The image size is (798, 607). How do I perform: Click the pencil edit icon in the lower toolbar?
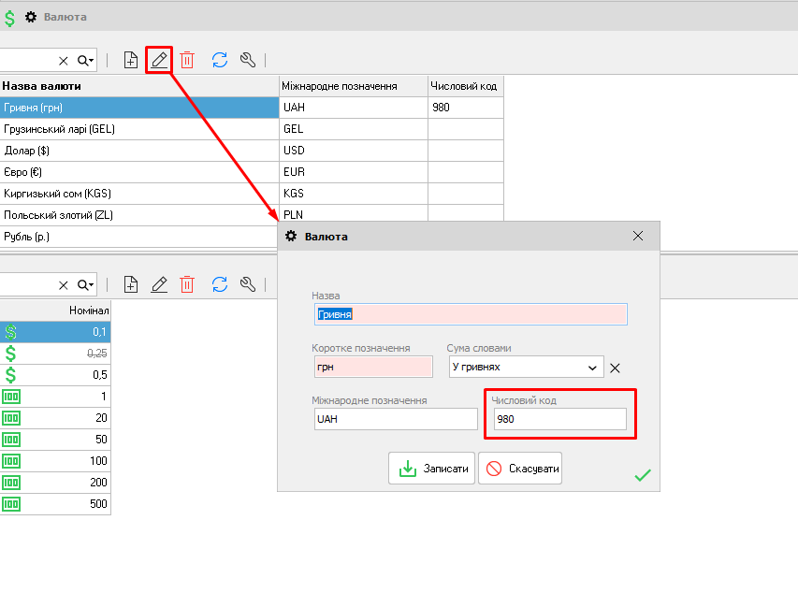[x=159, y=284]
